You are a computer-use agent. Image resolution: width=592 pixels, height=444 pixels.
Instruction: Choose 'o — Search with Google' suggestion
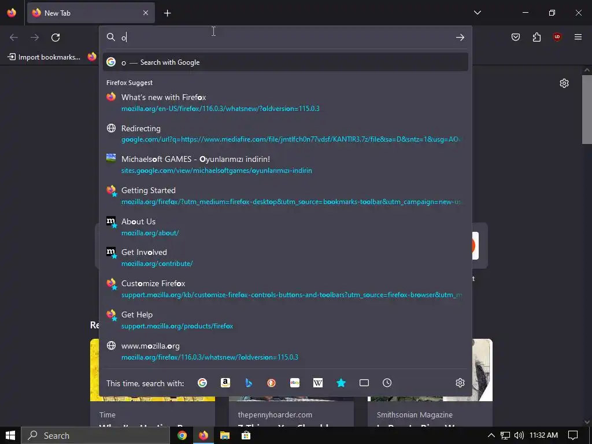pos(286,62)
